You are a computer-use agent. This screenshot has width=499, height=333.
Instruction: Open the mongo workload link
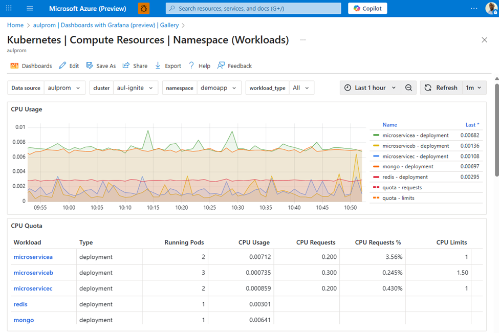[24, 320]
